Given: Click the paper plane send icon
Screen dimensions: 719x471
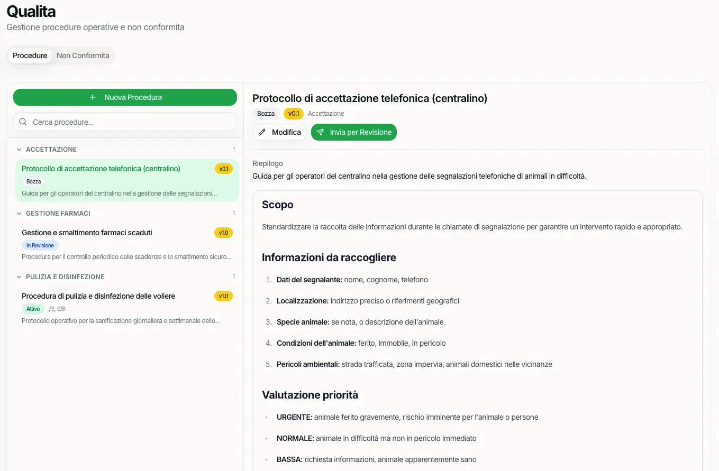Looking at the screenshot, I should pyautogui.click(x=320, y=132).
